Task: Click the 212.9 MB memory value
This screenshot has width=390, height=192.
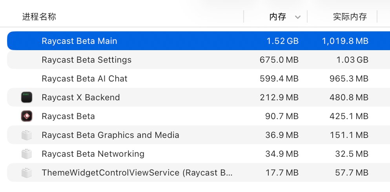Action: (x=279, y=97)
